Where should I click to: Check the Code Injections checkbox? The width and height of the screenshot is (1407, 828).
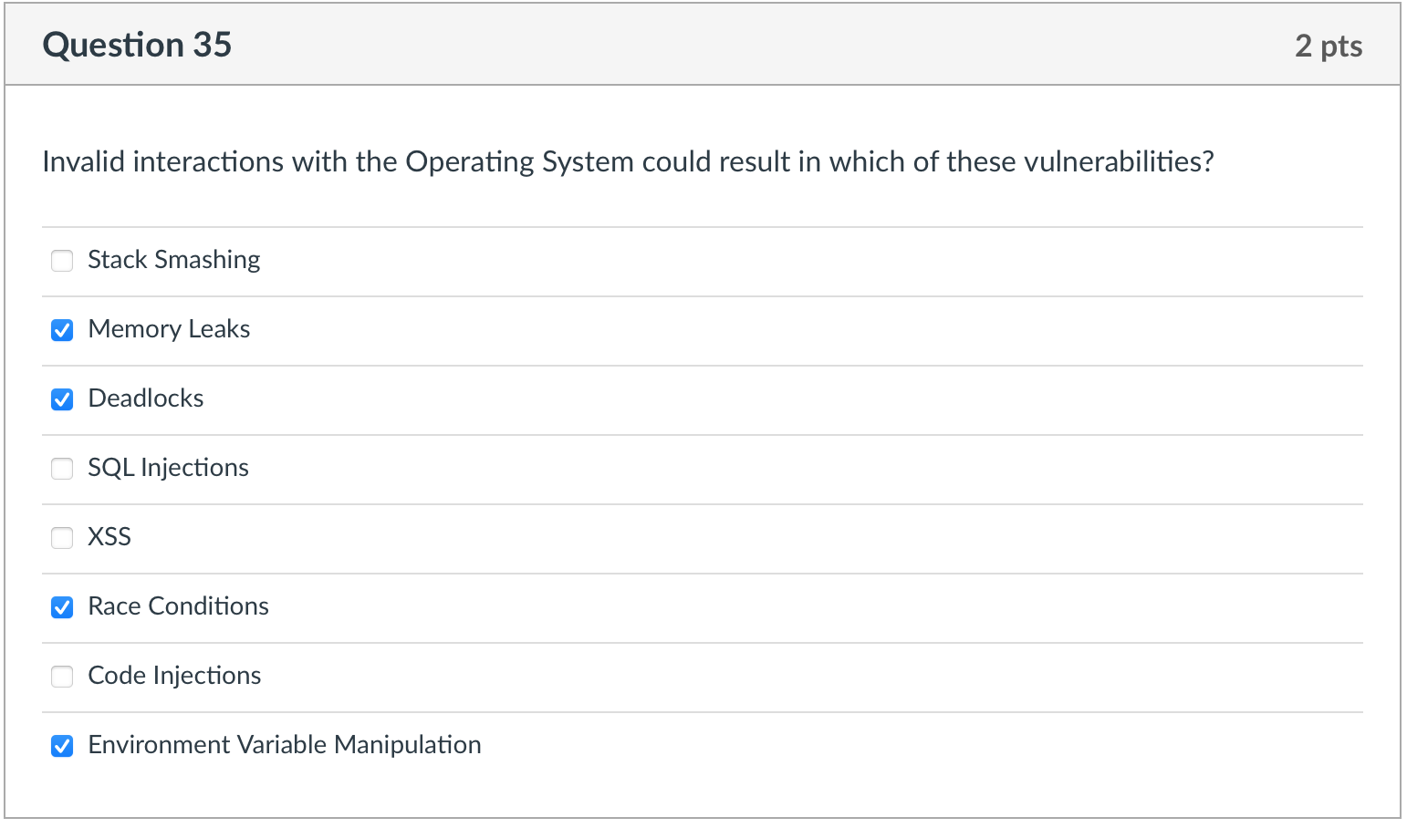(x=62, y=677)
